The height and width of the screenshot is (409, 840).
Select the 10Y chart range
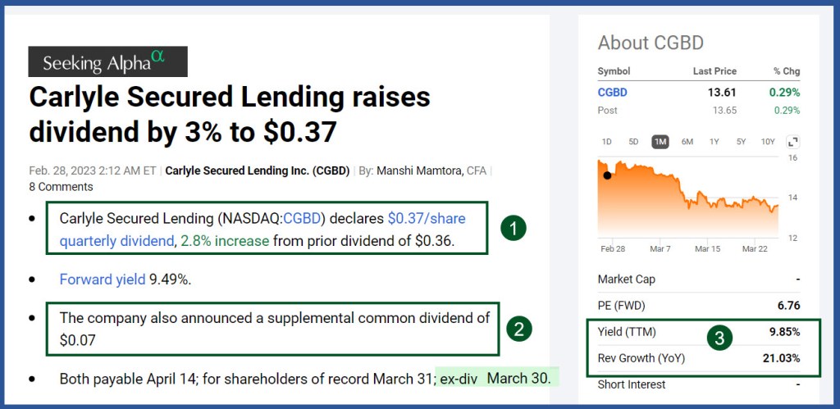tap(768, 142)
